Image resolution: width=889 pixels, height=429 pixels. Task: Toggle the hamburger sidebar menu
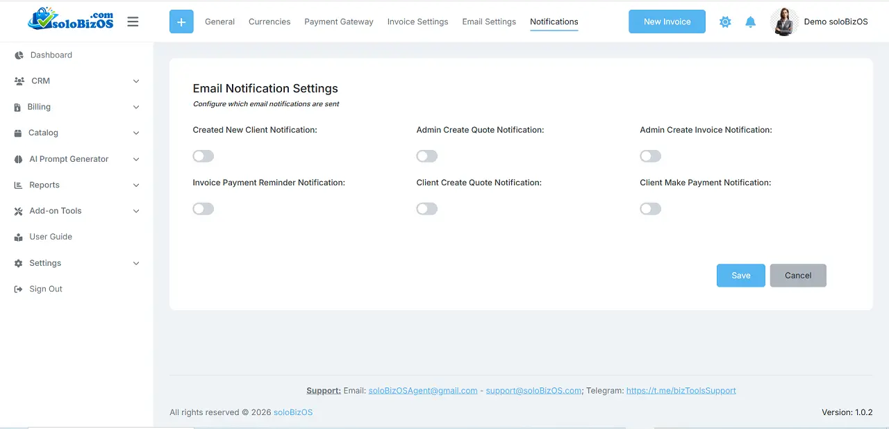point(133,22)
